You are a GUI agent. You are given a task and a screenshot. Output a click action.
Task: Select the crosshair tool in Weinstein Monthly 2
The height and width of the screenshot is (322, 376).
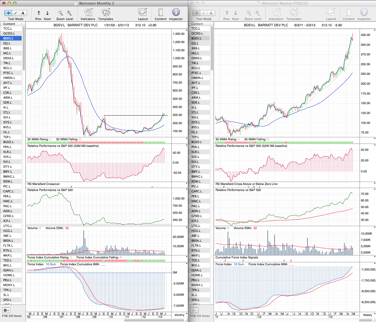[8, 13]
